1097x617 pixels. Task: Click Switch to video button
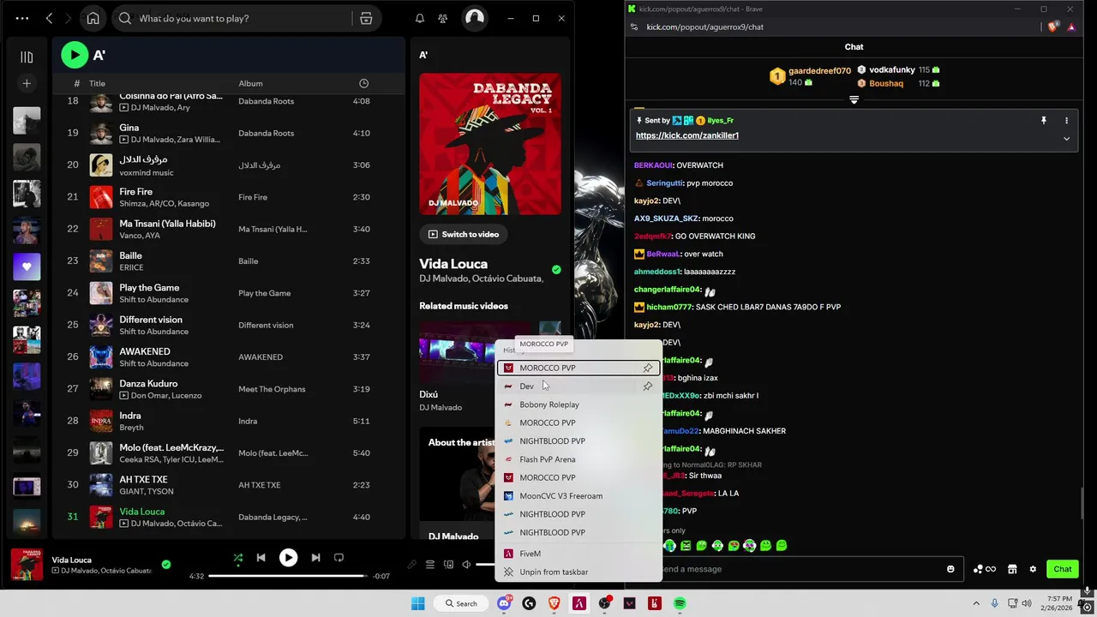click(464, 234)
